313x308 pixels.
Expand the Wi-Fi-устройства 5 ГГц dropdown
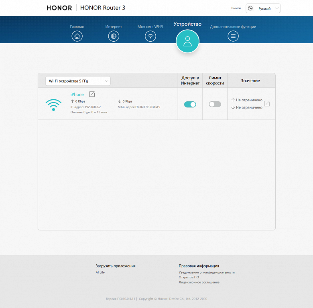pos(78,81)
